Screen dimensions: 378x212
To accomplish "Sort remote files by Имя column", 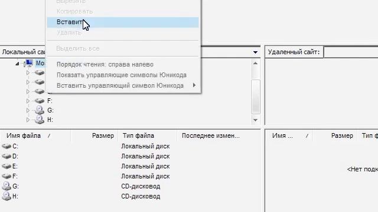I will pos(289,136).
